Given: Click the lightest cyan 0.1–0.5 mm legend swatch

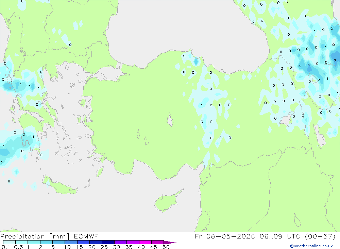Looking at the screenshot, I should [x=9, y=242].
